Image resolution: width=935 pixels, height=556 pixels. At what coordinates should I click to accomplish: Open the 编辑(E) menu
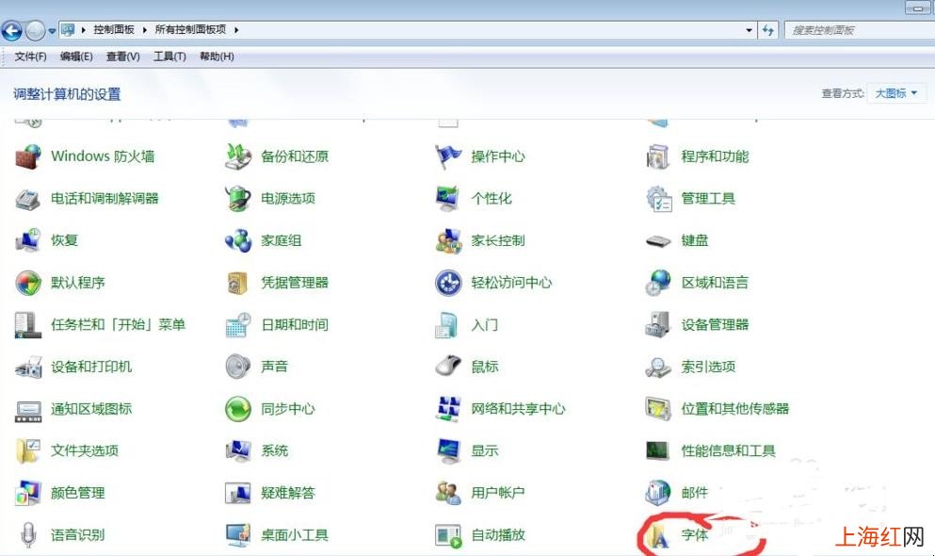click(x=76, y=57)
